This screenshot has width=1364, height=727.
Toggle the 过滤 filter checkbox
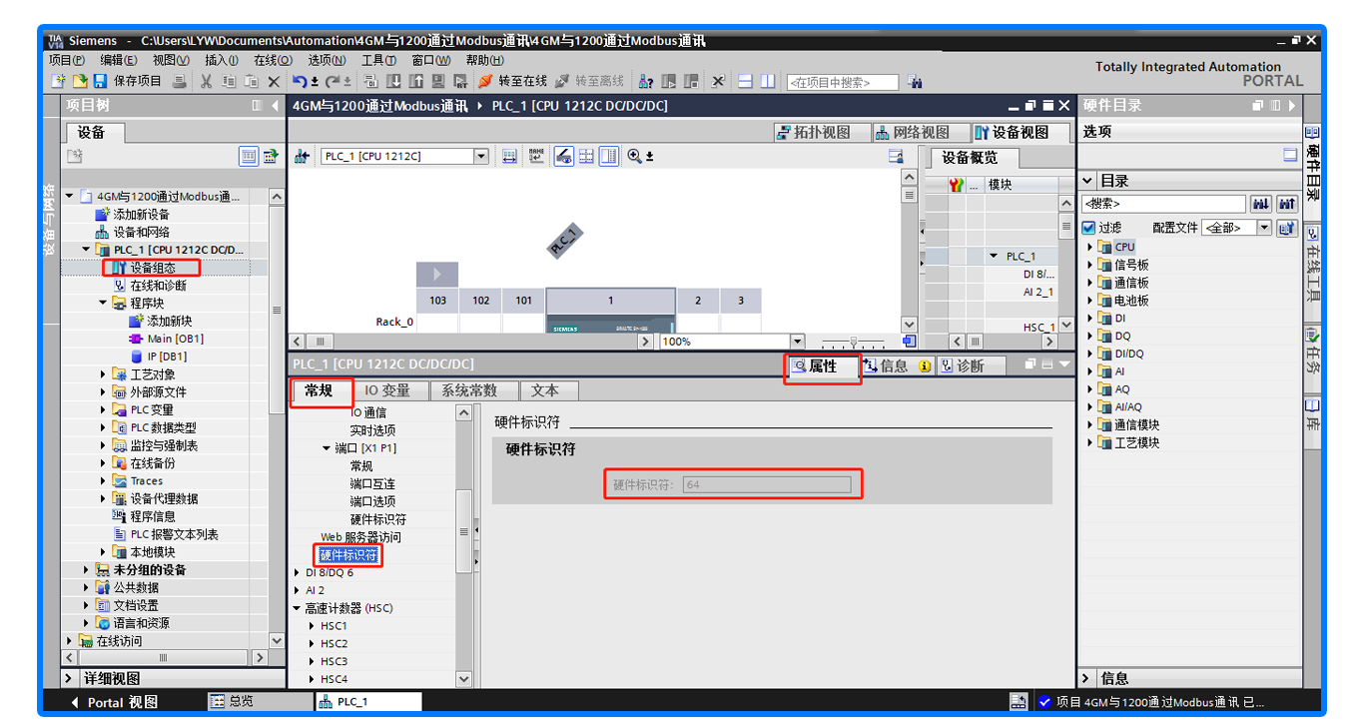click(1089, 228)
